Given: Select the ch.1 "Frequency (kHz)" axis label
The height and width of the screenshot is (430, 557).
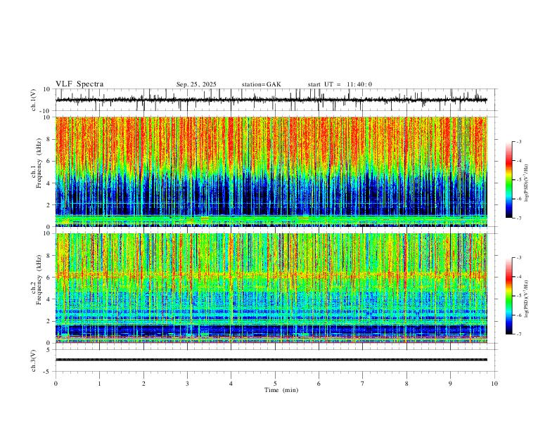Looking at the screenshot, I should (39, 163).
